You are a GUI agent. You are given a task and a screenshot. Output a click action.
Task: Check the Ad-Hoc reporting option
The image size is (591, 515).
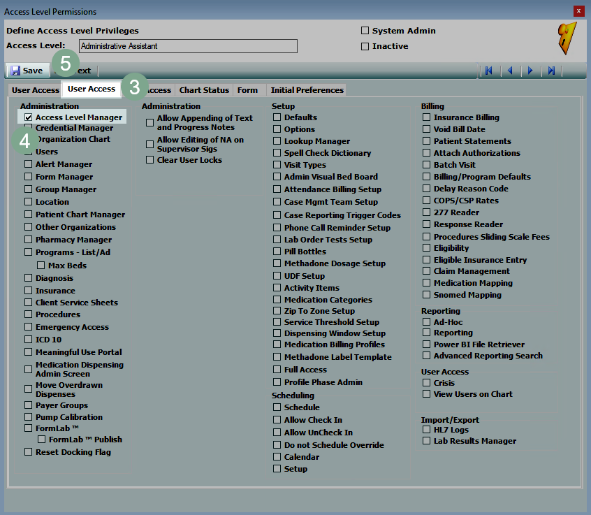coord(426,321)
